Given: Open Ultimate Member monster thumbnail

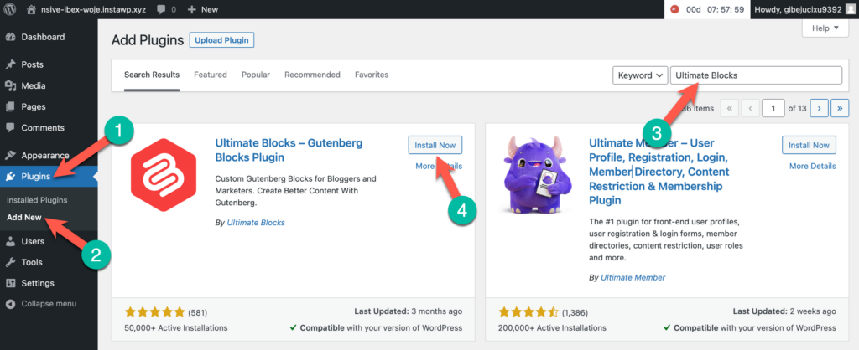Looking at the screenshot, I should pos(536,174).
